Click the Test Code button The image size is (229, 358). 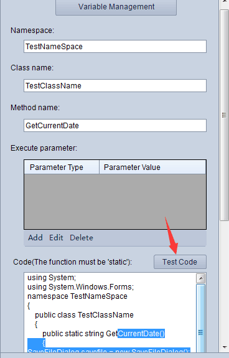pyautogui.click(x=180, y=262)
